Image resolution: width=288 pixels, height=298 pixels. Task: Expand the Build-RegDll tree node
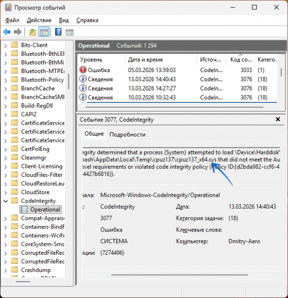(5, 106)
